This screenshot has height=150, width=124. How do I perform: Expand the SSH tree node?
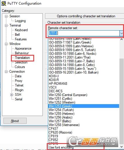coord(11,95)
